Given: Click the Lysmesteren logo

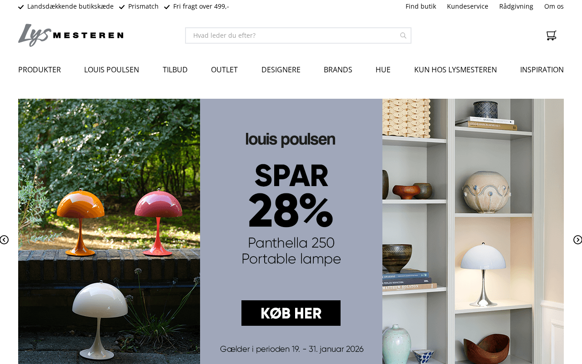Looking at the screenshot, I should tap(71, 35).
